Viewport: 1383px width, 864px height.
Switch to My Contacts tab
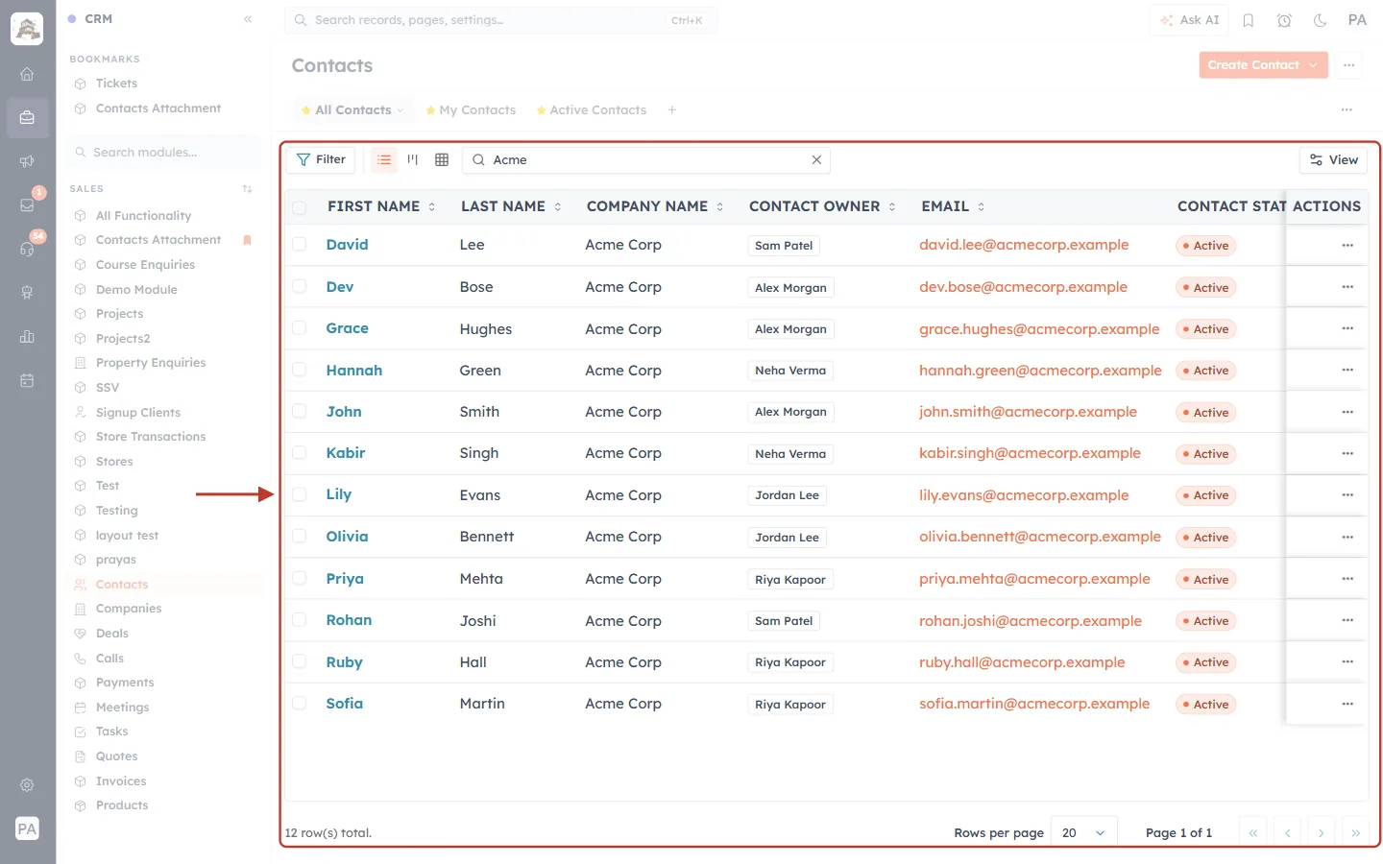coord(471,110)
